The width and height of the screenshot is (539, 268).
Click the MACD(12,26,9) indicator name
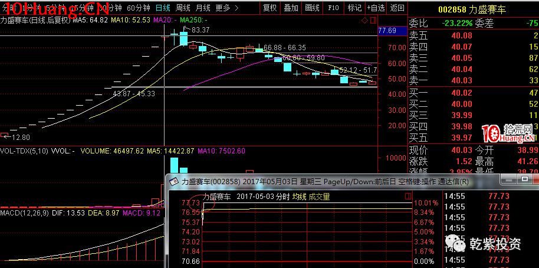click(25, 213)
